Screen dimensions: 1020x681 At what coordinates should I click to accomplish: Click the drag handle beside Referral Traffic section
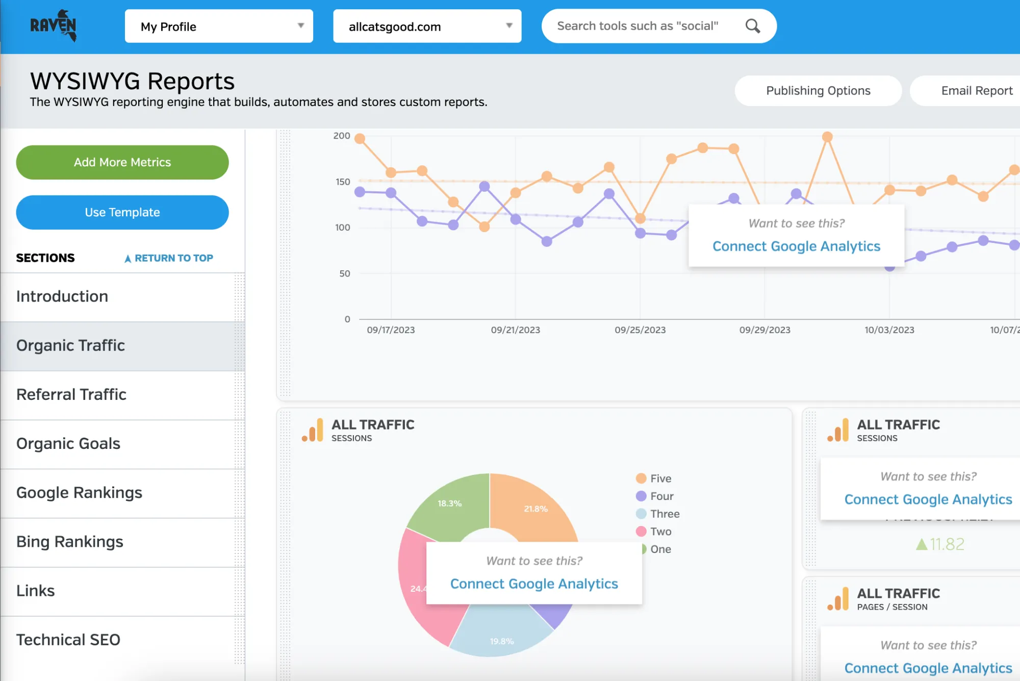point(239,395)
